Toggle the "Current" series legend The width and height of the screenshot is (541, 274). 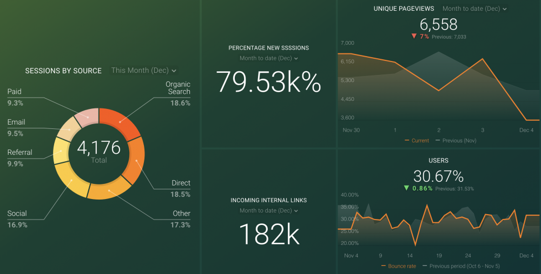(x=417, y=141)
